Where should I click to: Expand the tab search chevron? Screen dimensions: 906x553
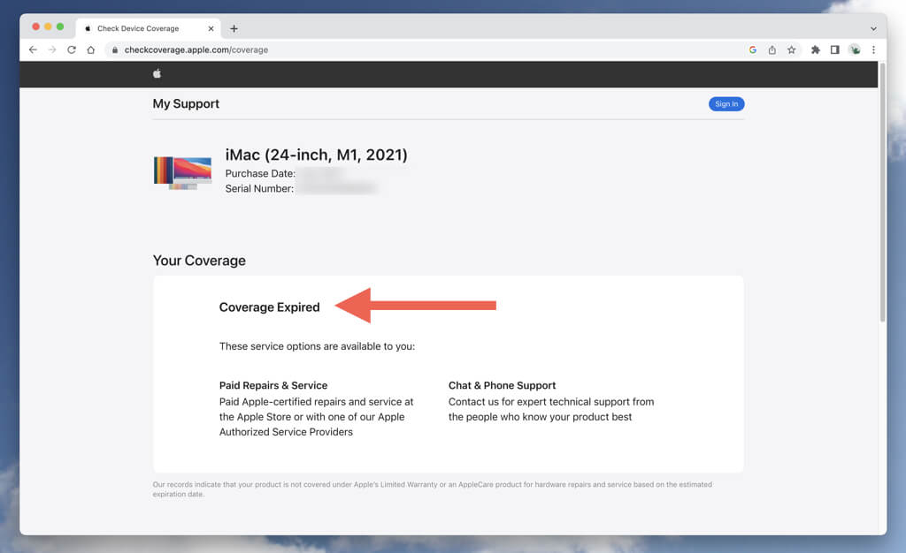873,28
